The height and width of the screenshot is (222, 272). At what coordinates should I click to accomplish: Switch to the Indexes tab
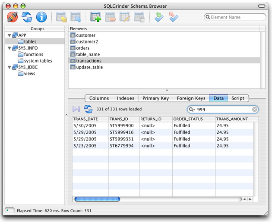tap(126, 98)
